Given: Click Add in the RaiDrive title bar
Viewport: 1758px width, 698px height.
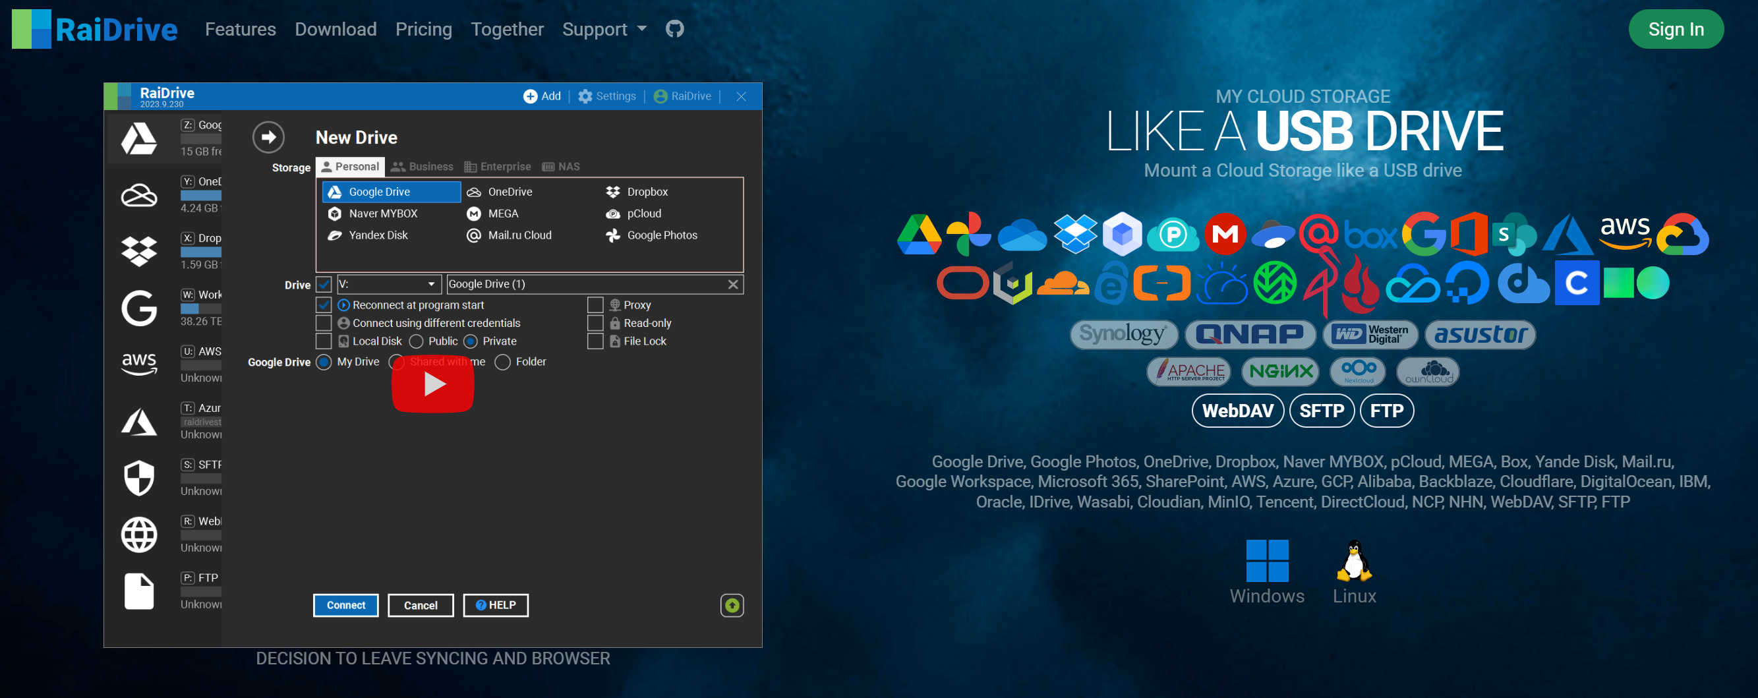Looking at the screenshot, I should coord(542,96).
